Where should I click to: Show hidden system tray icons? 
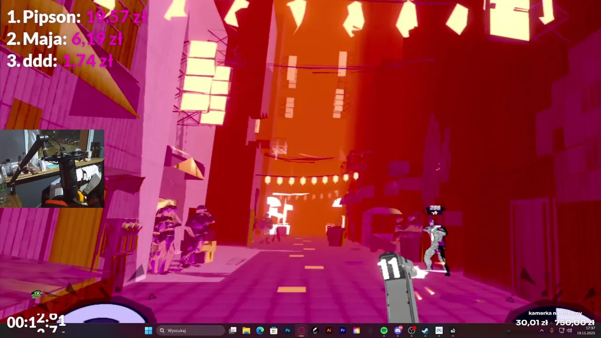click(541, 330)
